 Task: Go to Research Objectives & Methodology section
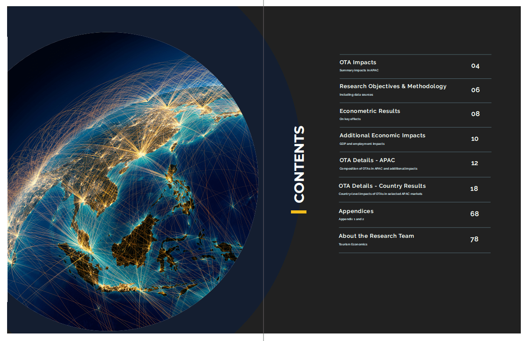393,86
